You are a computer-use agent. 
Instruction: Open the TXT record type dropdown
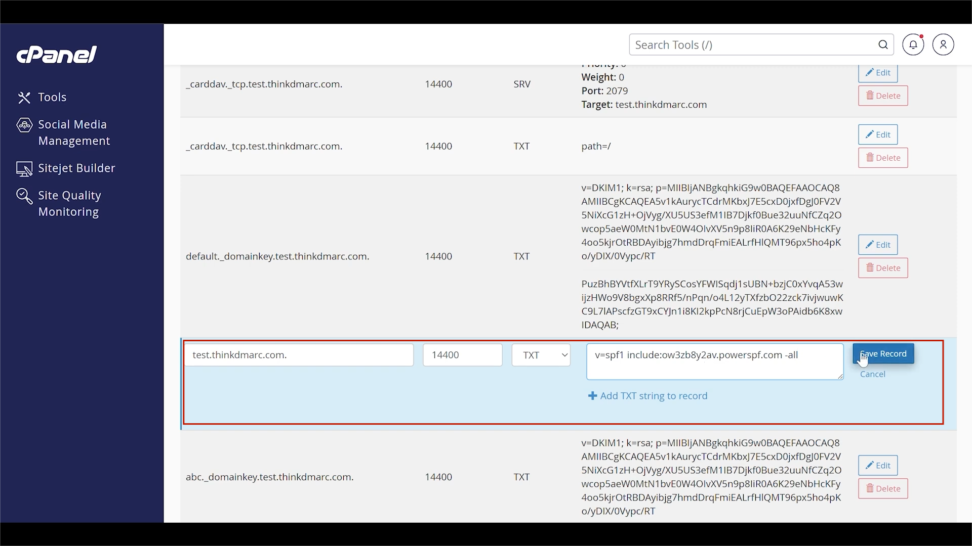[541, 355]
